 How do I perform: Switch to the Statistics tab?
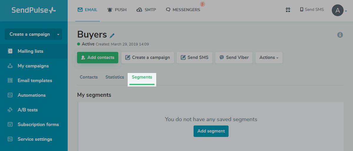(x=115, y=77)
